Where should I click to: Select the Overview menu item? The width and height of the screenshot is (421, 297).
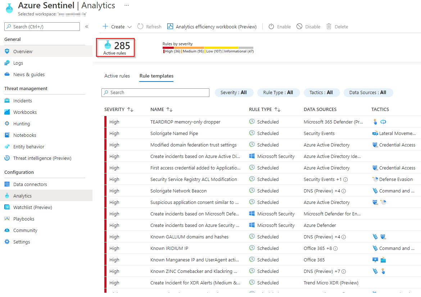click(x=46, y=51)
